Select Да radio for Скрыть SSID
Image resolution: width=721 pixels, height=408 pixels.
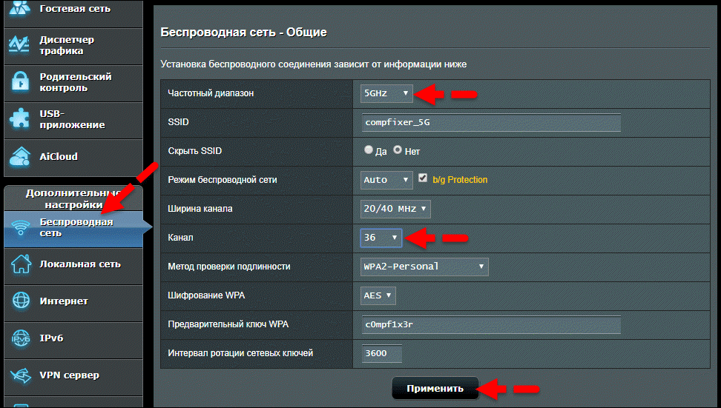pyautogui.click(x=369, y=150)
